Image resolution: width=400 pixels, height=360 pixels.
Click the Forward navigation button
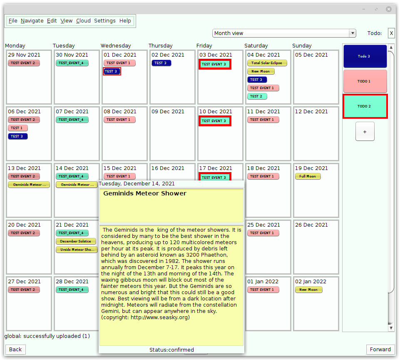click(380, 349)
